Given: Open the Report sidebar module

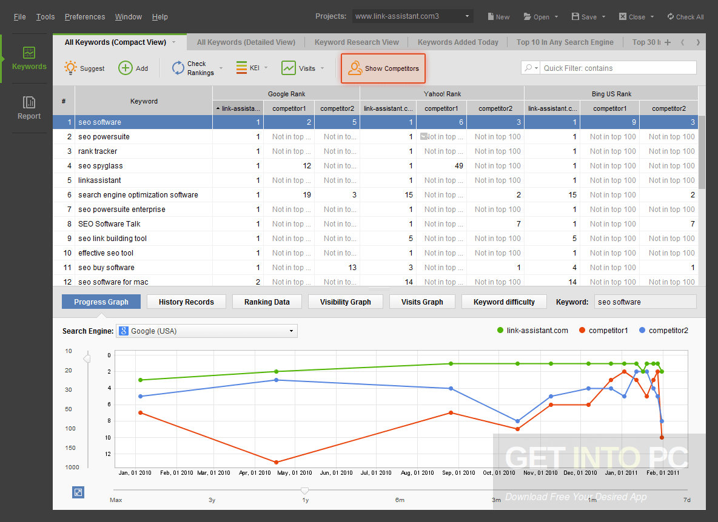Looking at the screenshot, I should [x=29, y=108].
